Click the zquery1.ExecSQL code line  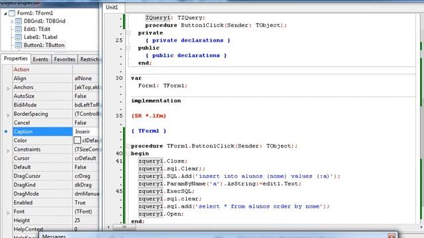tap(166, 191)
